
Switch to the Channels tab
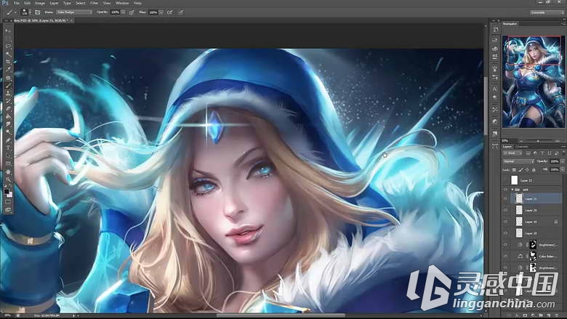pyautogui.click(x=522, y=146)
